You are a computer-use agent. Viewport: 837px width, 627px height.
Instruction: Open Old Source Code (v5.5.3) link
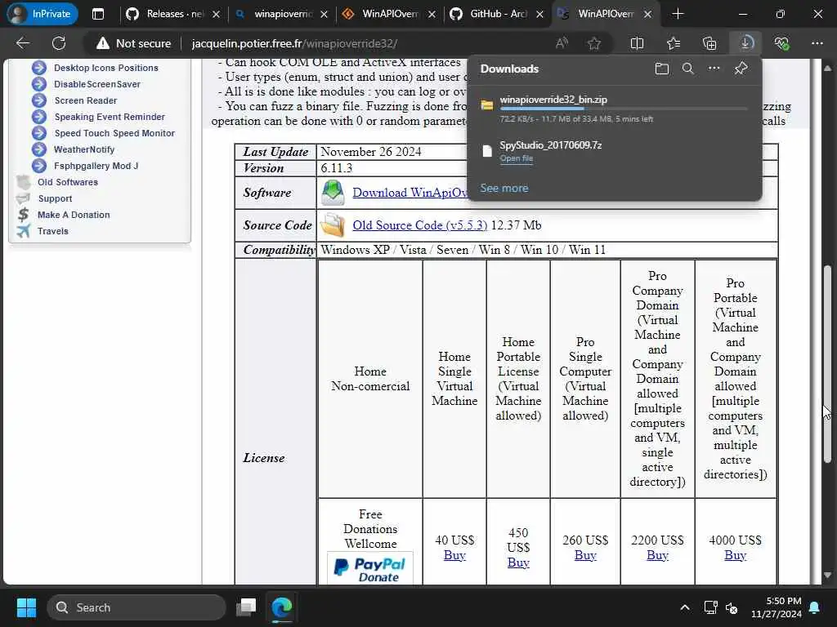419,225
